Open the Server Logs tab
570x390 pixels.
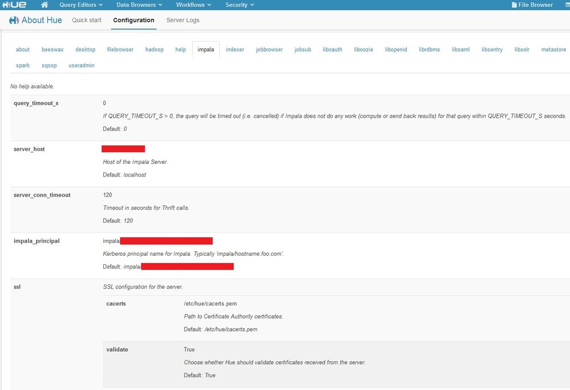(183, 20)
